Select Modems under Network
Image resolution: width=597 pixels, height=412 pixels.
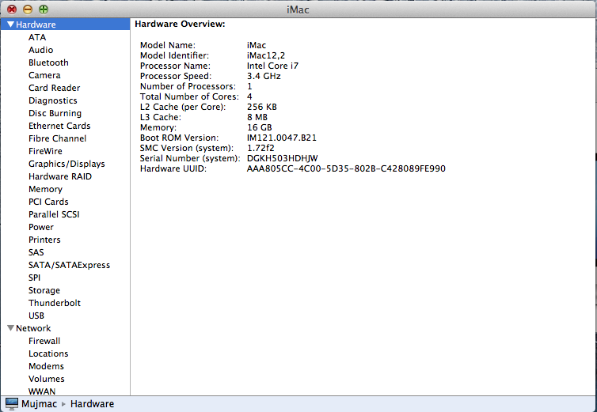tap(46, 366)
